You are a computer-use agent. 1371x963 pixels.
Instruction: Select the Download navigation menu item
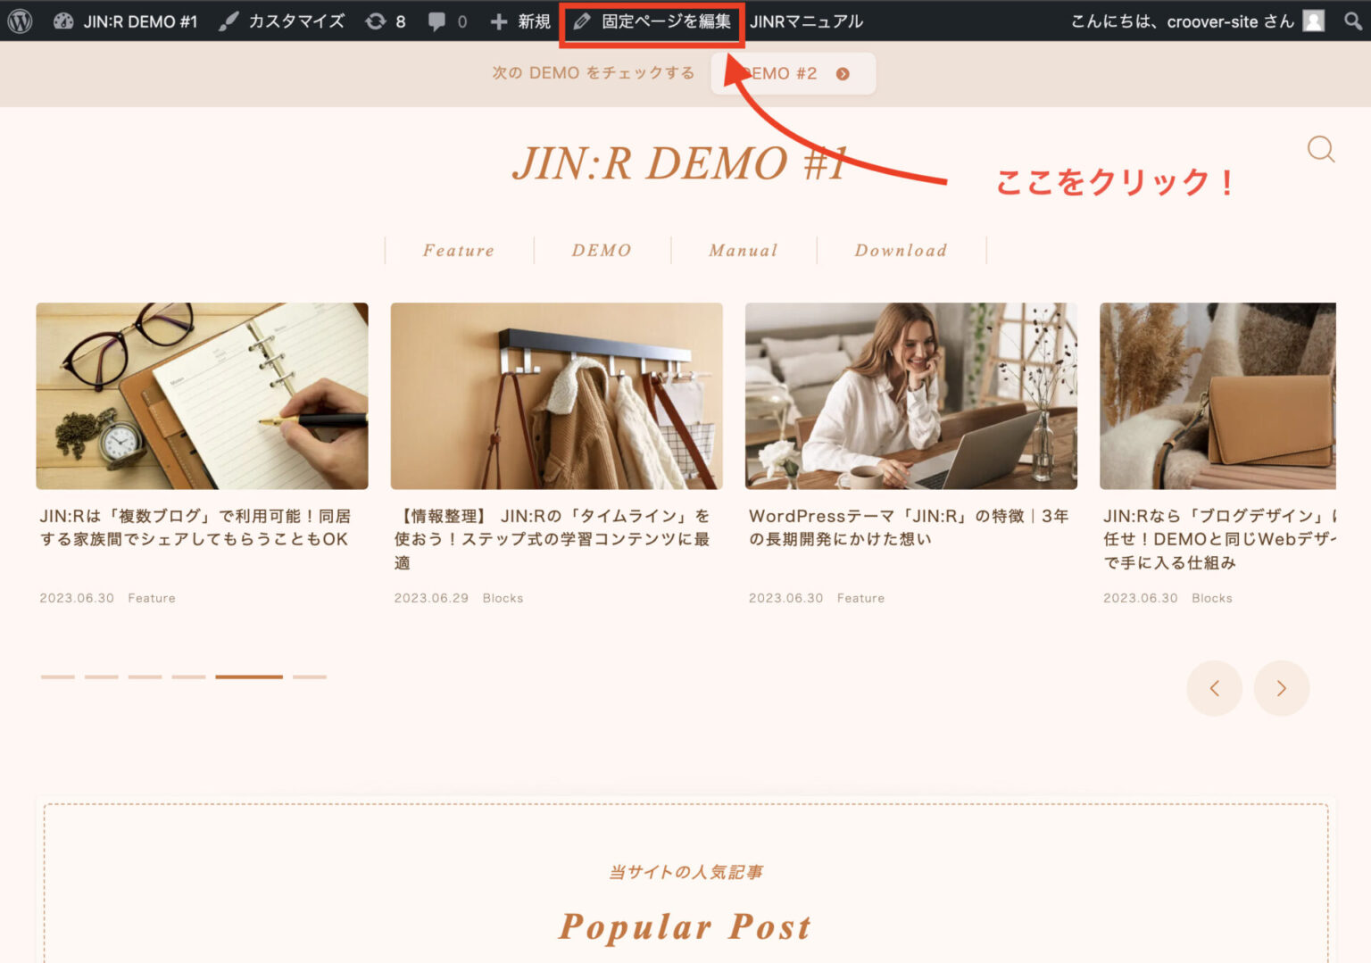pos(901,251)
